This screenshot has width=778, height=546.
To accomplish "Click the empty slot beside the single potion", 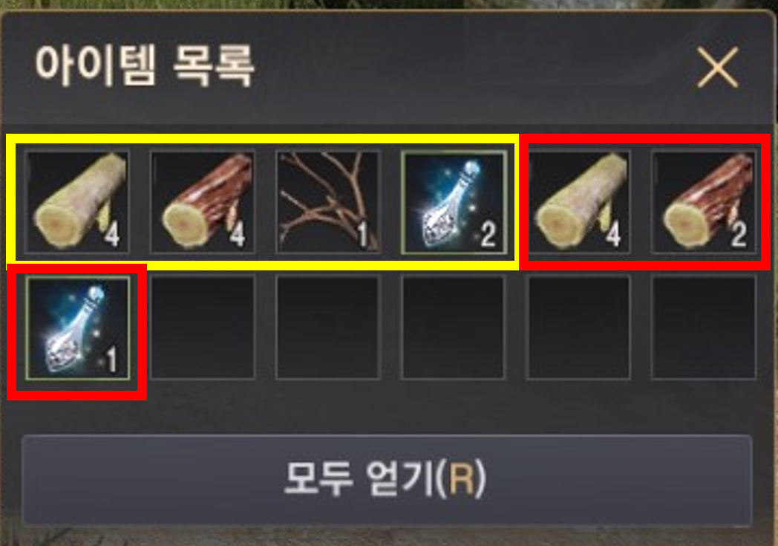I will pyautogui.click(x=203, y=328).
